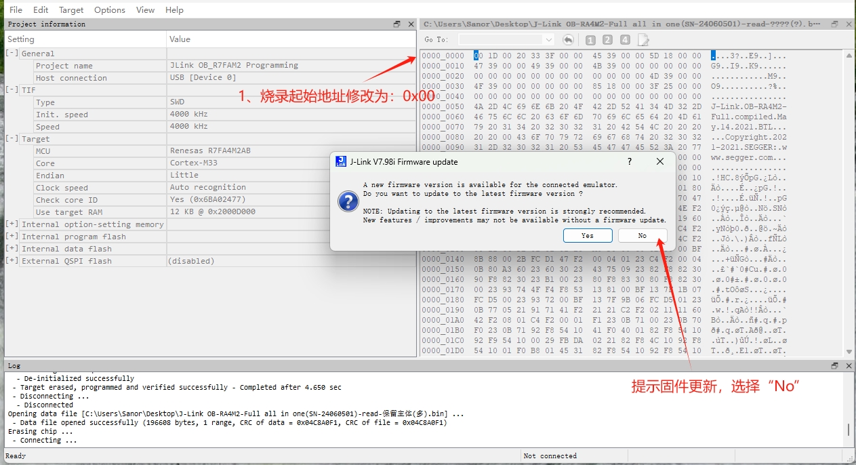
Task: Collapse the TIF section
Action: [x=12, y=90]
